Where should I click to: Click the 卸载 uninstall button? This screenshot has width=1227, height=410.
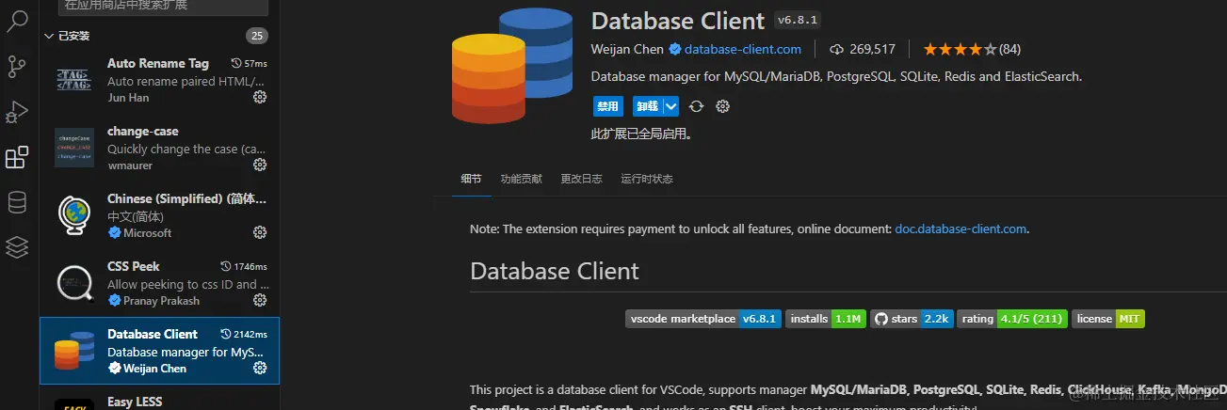click(648, 106)
